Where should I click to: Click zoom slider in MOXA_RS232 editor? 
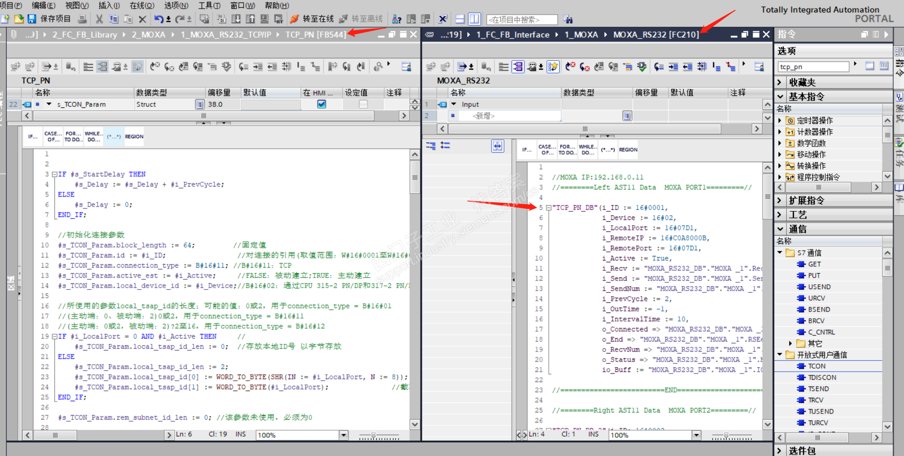tap(726, 435)
